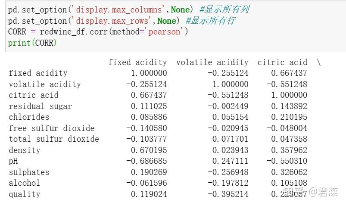
Task: Click the alcohol row label
Action: click(24, 183)
